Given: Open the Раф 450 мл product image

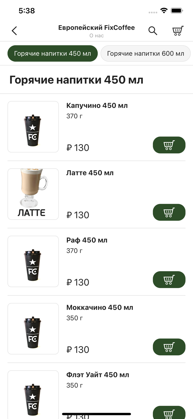Looking at the screenshot, I should pyautogui.click(x=33, y=261).
